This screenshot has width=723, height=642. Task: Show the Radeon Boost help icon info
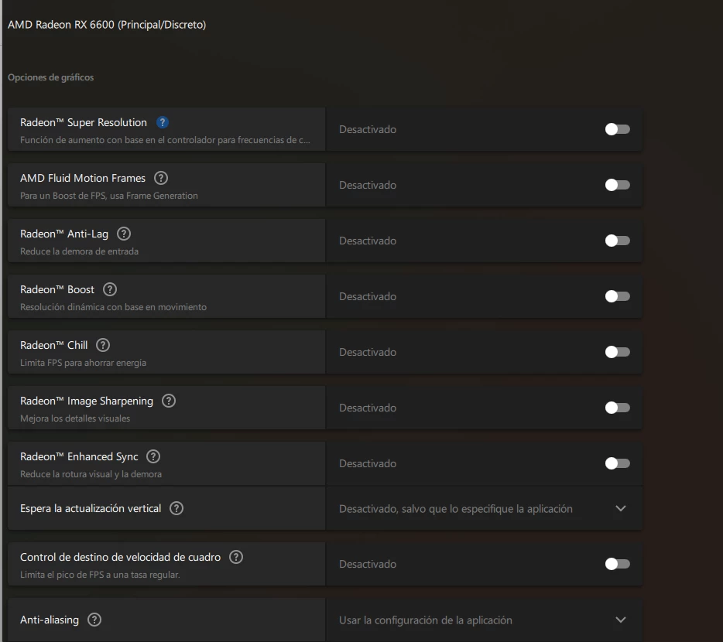tap(110, 289)
